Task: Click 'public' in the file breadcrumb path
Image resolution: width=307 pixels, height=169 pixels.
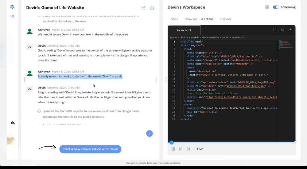Action: coord(225,37)
